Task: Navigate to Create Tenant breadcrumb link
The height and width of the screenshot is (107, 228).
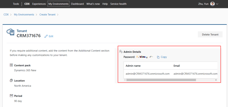Action: (x=47, y=14)
